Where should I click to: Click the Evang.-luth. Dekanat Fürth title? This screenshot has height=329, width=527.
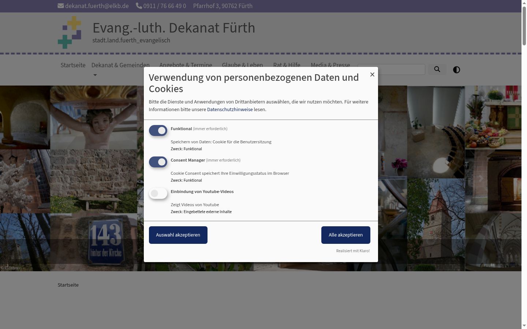coord(174,28)
